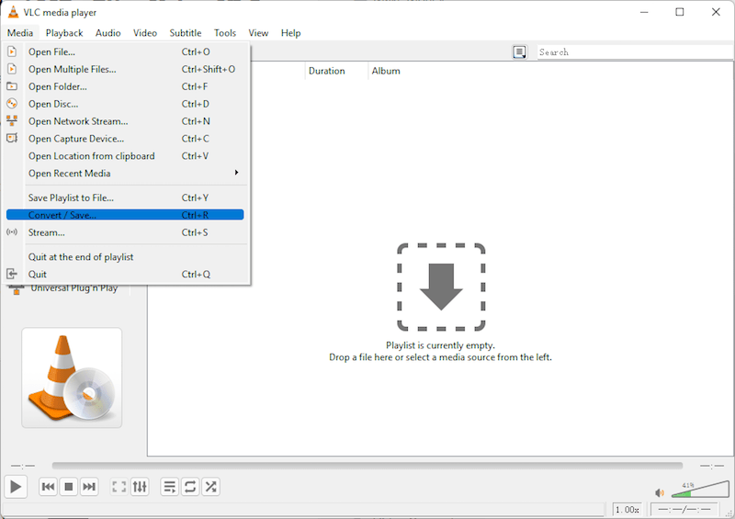Viewport: 735px width, 519px height.
Task: Click the VLC cone album art thumbnail
Action: (72, 378)
